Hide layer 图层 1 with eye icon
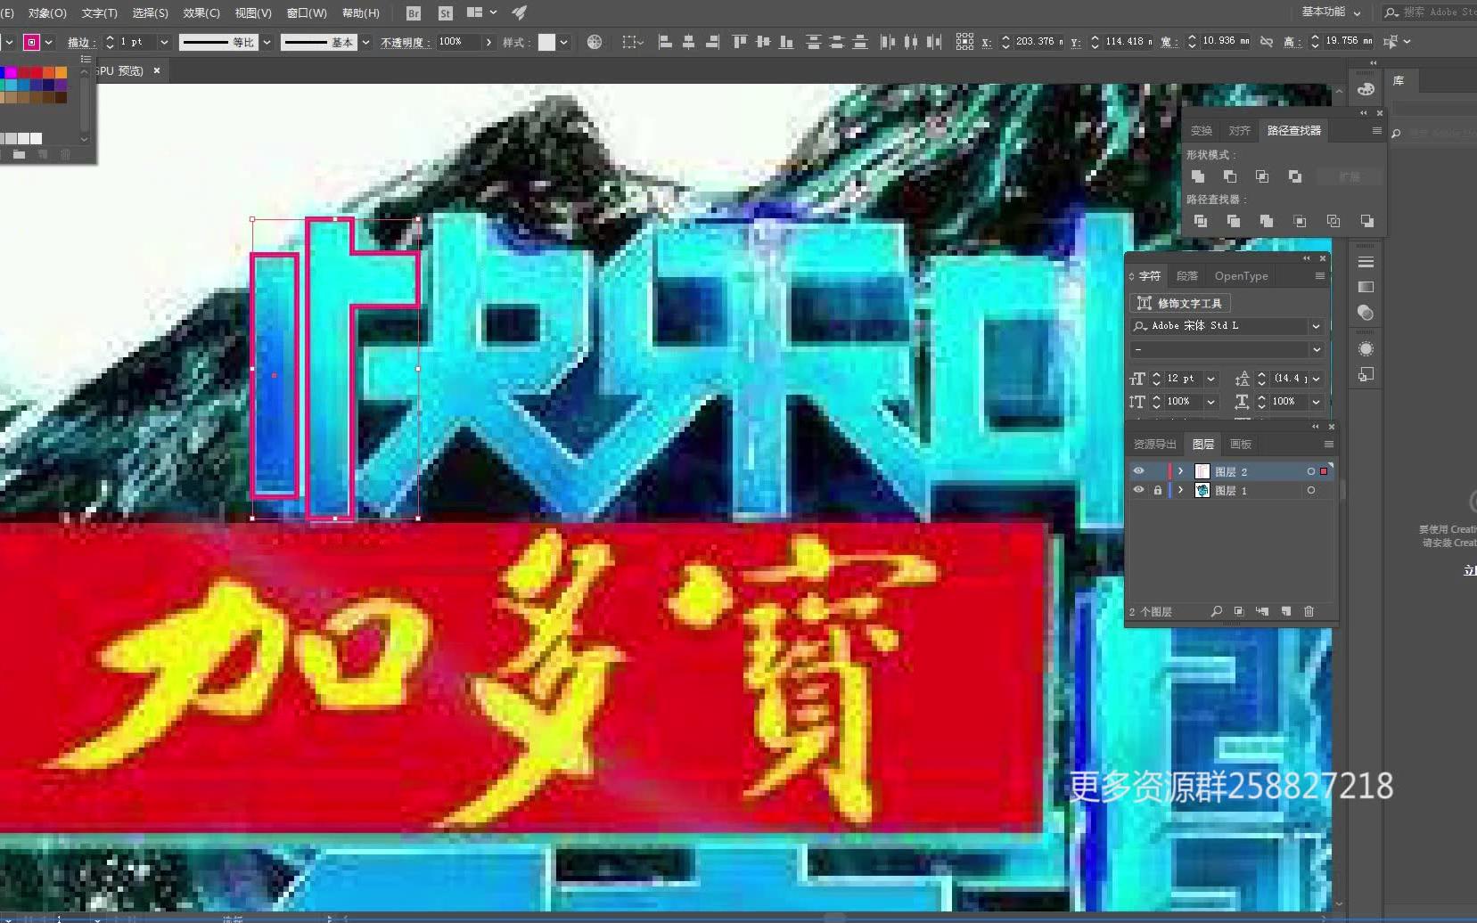1477x923 pixels. click(x=1138, y=490)
